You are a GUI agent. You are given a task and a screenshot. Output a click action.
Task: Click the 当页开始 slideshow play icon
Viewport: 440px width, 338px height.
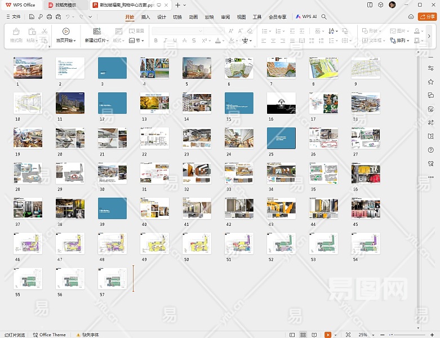pyautogui.click(x=66, y=32)
